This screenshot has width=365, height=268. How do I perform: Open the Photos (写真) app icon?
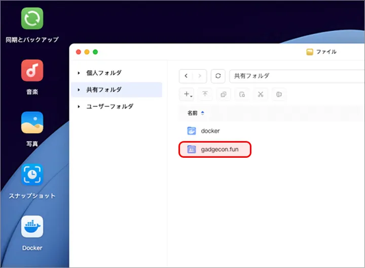click(x=32, y=122)
